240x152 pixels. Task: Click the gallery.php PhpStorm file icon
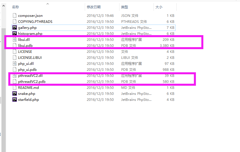pyautogui.click(x=15, y=28)
